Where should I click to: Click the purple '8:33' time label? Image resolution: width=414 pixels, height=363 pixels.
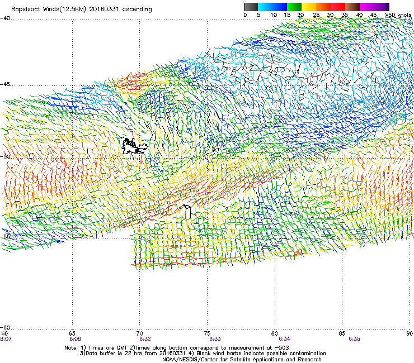click(215, 339)
